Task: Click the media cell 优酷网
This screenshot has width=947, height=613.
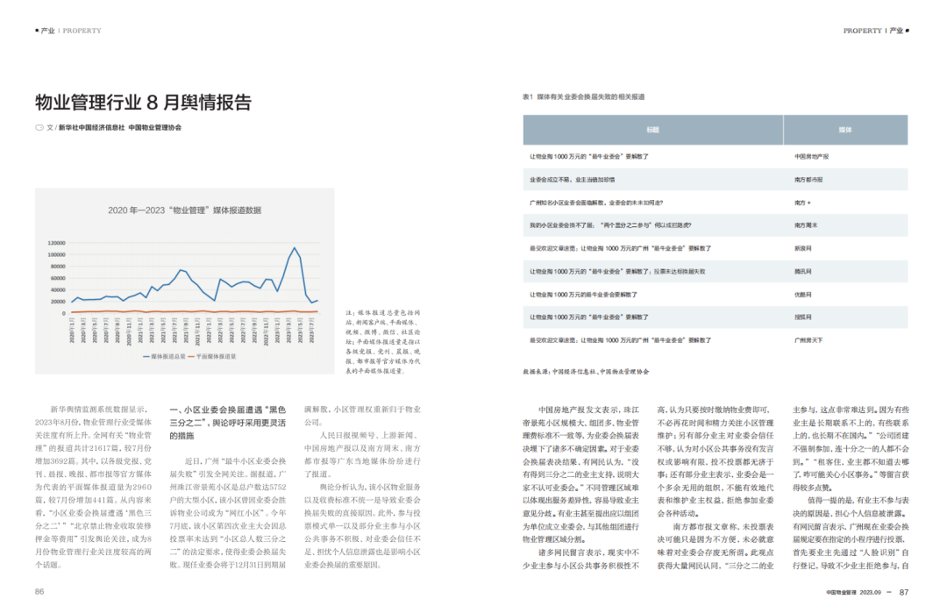Action: click(802, 295)
